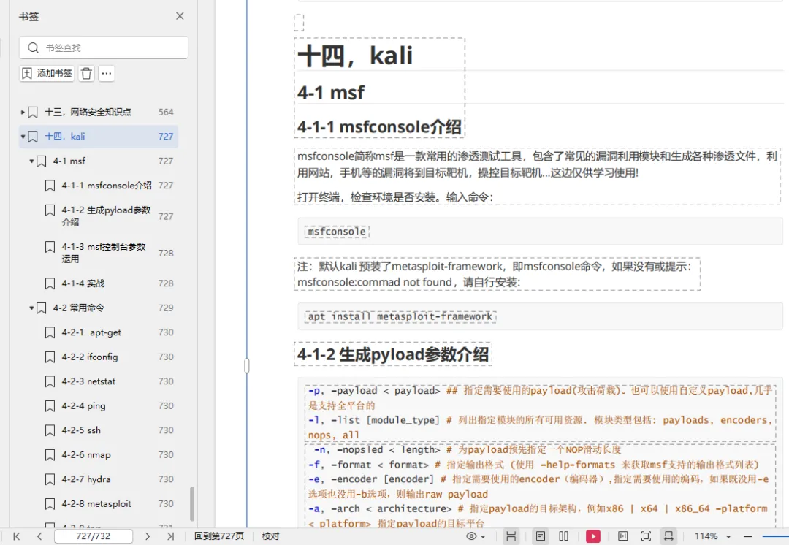
Task: Click the bookmark icon beside 4-2-8 metasploit
Action: pyautogui.click(x=50, y=504)
